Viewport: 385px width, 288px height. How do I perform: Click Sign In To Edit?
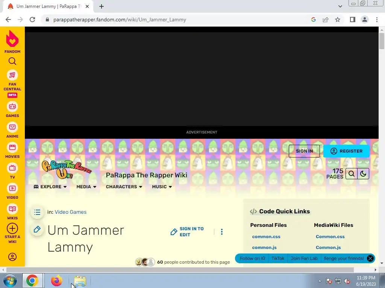187,232
